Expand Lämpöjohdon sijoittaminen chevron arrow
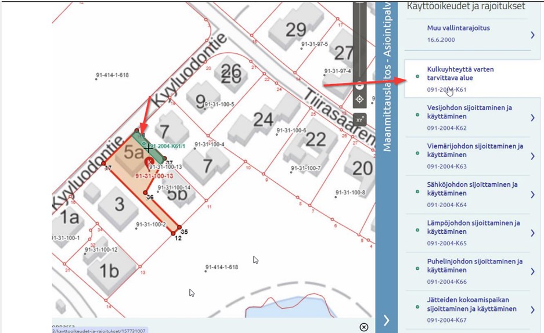This screenshot has height=333, width=544. 532,233
